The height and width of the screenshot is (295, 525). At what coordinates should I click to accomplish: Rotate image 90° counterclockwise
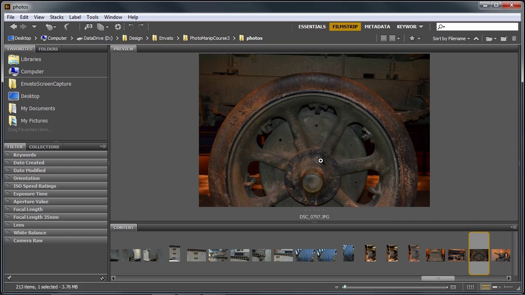point(131,27)
